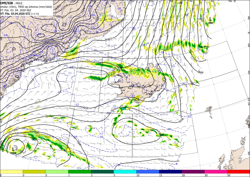Click legend value '50' below the color bar
The image size is (250, 177).
[229, 175]
